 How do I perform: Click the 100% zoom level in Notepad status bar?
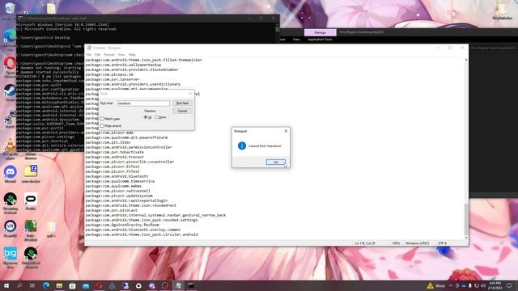(x=396, y=243)
